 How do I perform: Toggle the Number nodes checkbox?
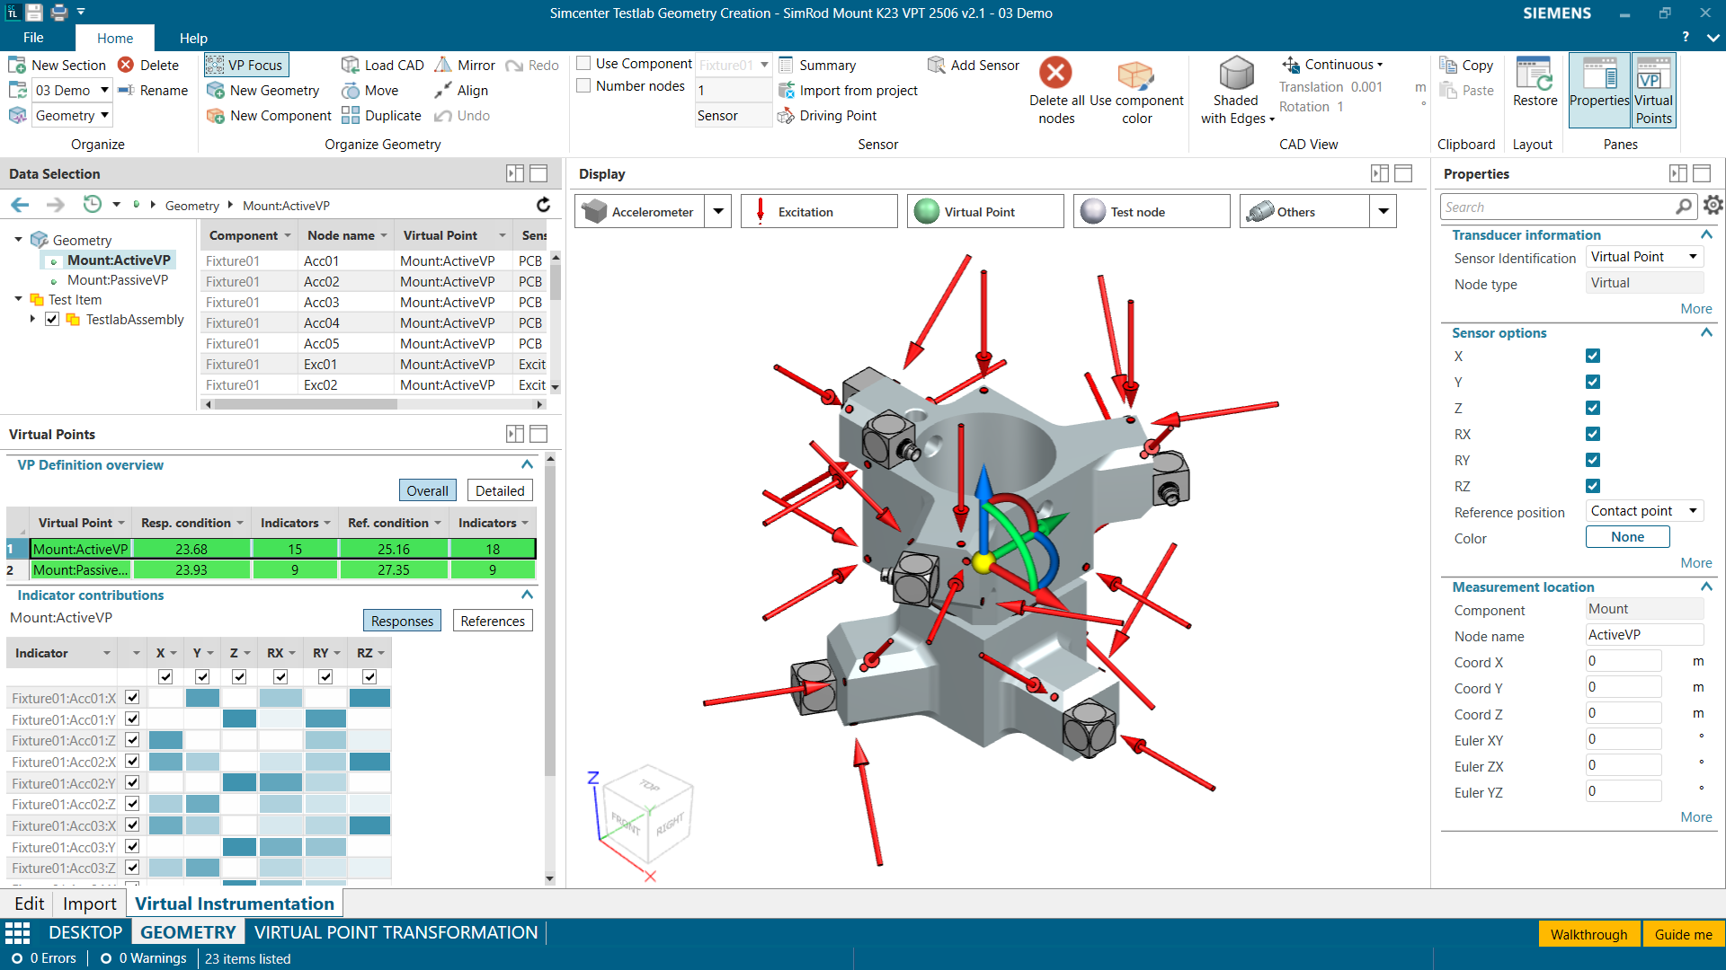click(x=583, y=86)
